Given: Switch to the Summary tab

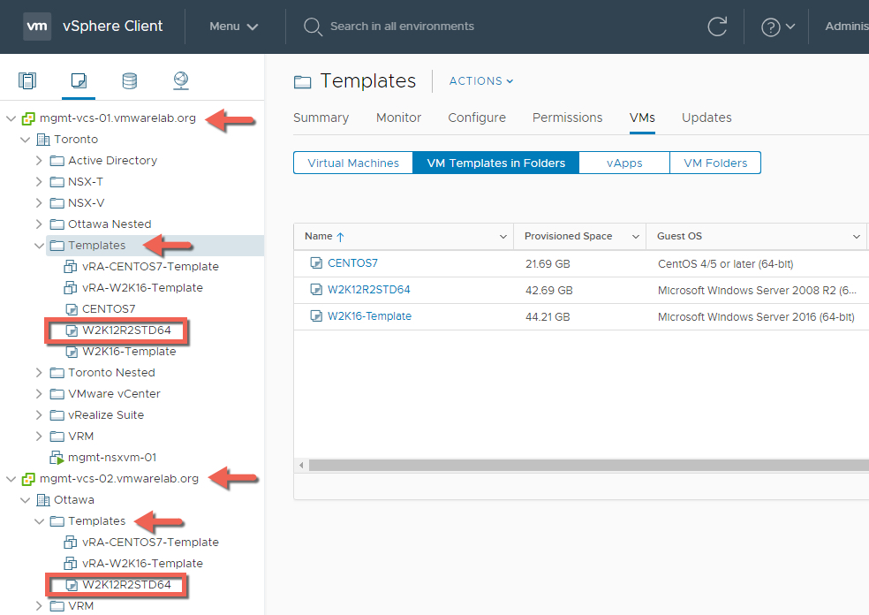Looking at the screenshot, I should [x=321, y=118].
